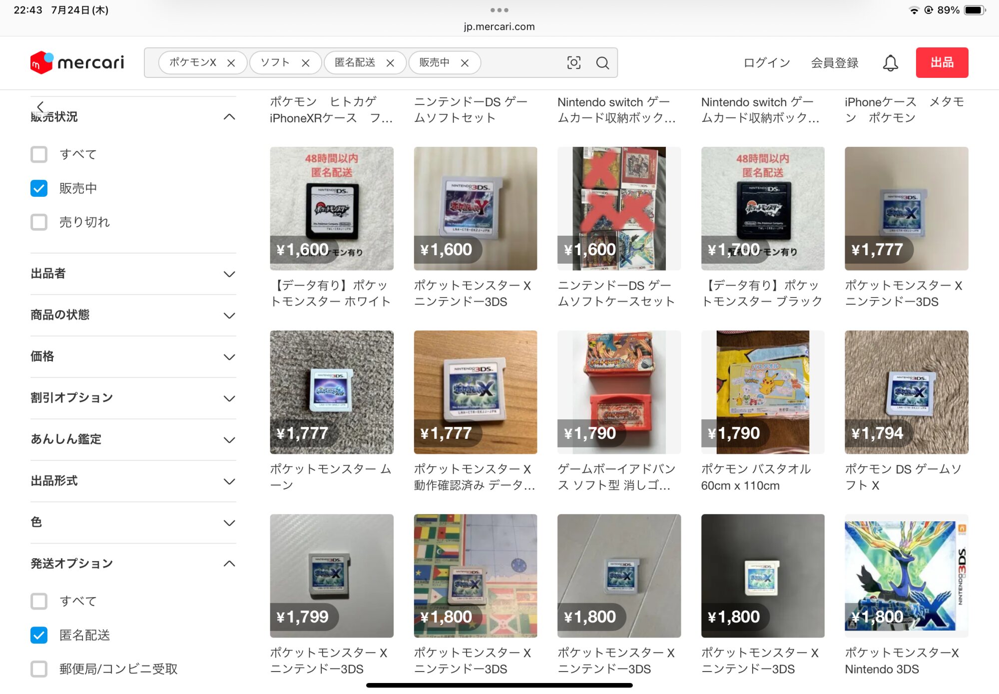Check the すべて box under 販売状況
Viewport: 999px width, 694px height.
[39, 154]
